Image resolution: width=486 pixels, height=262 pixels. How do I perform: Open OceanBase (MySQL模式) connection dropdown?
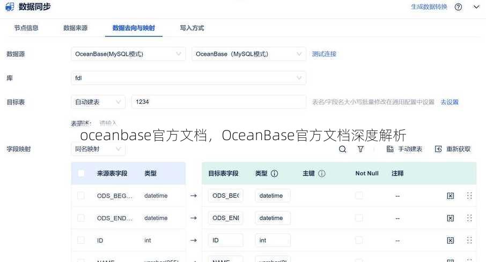(x=249, y=54)
